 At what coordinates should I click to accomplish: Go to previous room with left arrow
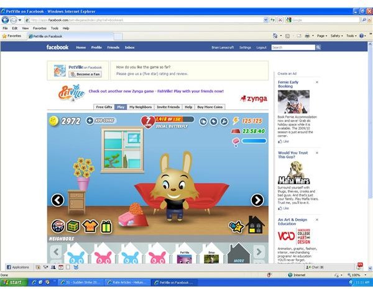58,200
